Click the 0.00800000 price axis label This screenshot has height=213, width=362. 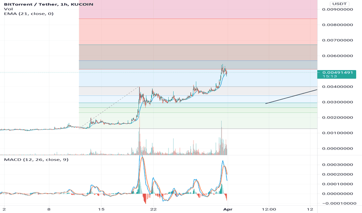338,25
